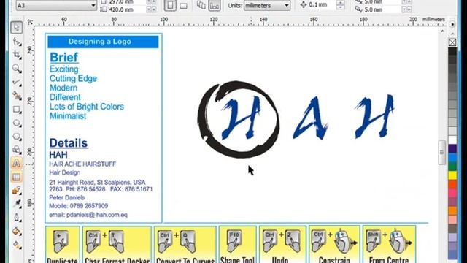This screenshot has width=467, height=263.
Task: Set page orientation to Landscape
Action: click(x=183, y=5)
